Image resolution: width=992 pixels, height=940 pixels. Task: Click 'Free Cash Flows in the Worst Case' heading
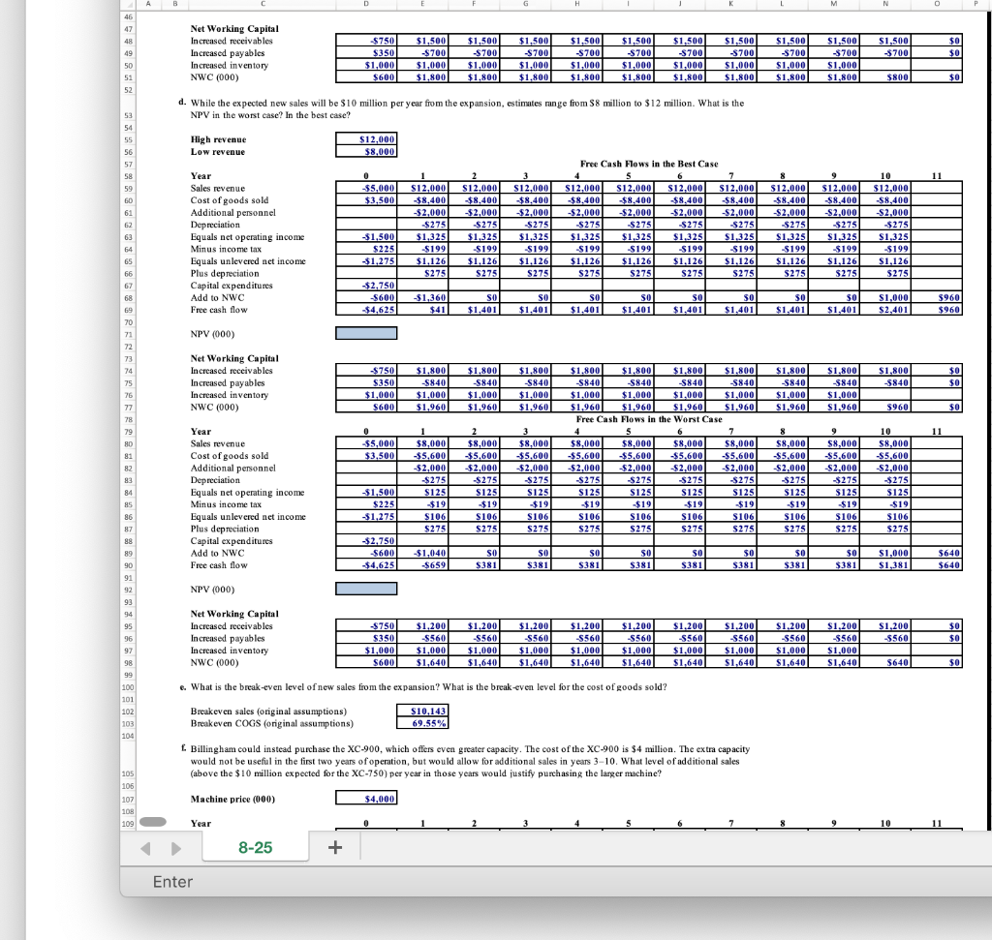(x=649, y=419)
